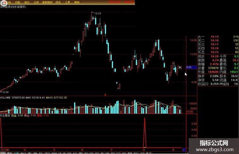Screen dimensions: 239x154
Task: Click the 0.80 indicator axis label
Action: click(194, 124)
